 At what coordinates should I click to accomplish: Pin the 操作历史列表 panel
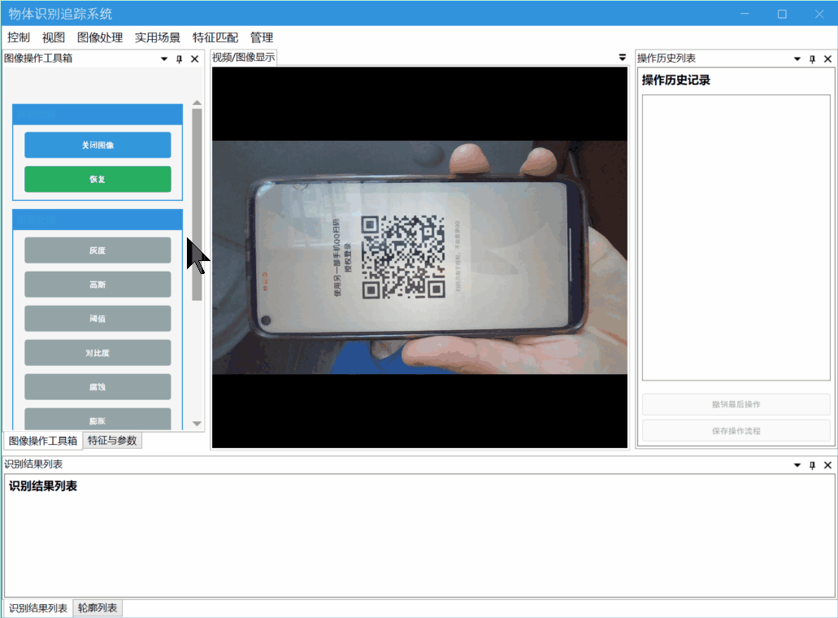tap(812, 59)
